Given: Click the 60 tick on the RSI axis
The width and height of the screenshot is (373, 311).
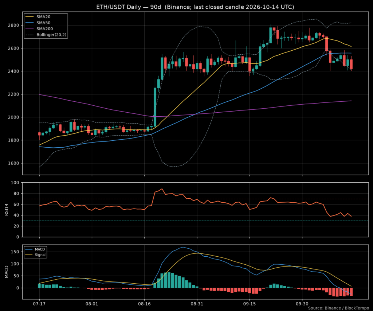Looking at the screenshot, I should pyautogui.click(x=17, y=205).
